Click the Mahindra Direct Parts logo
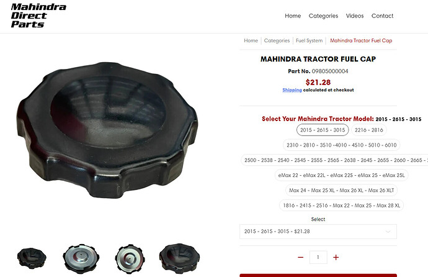The height and width of the screenshot is (277, 428). pyautogui.click(x=38, y=16)
